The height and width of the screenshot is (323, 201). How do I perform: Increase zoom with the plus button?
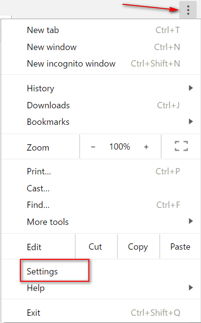(146, 147)
